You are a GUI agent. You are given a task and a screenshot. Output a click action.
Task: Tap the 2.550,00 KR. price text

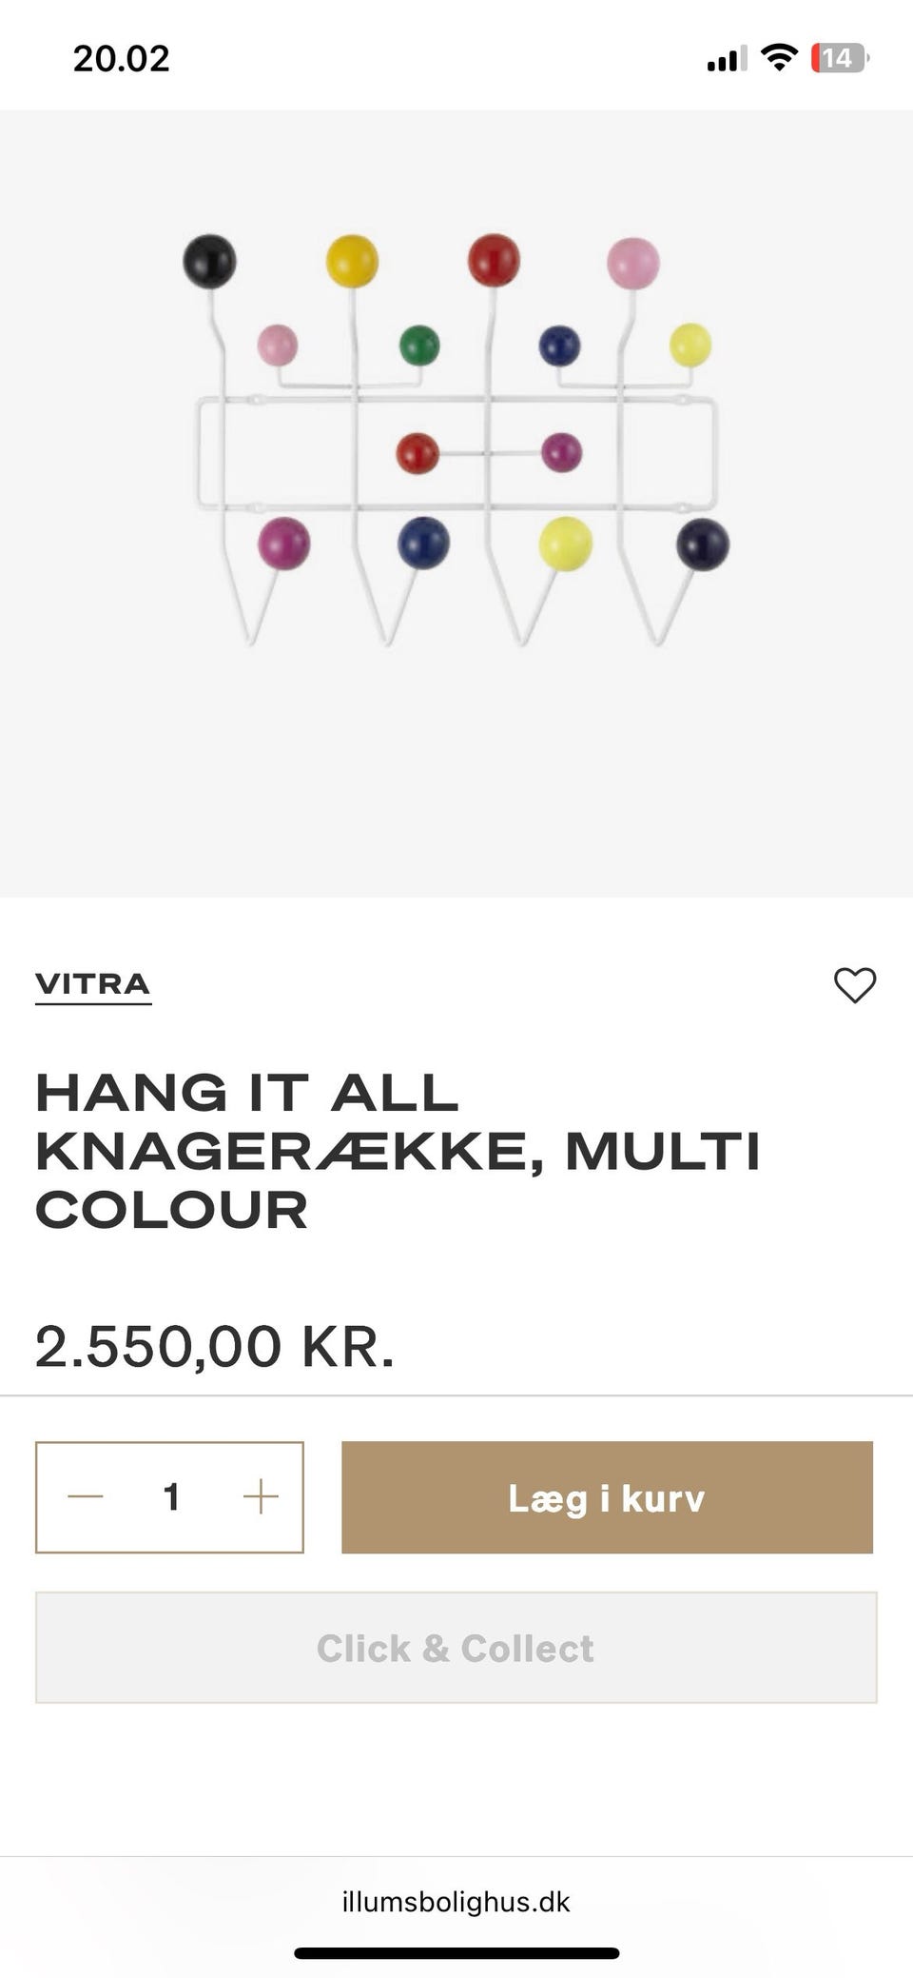215,1347
